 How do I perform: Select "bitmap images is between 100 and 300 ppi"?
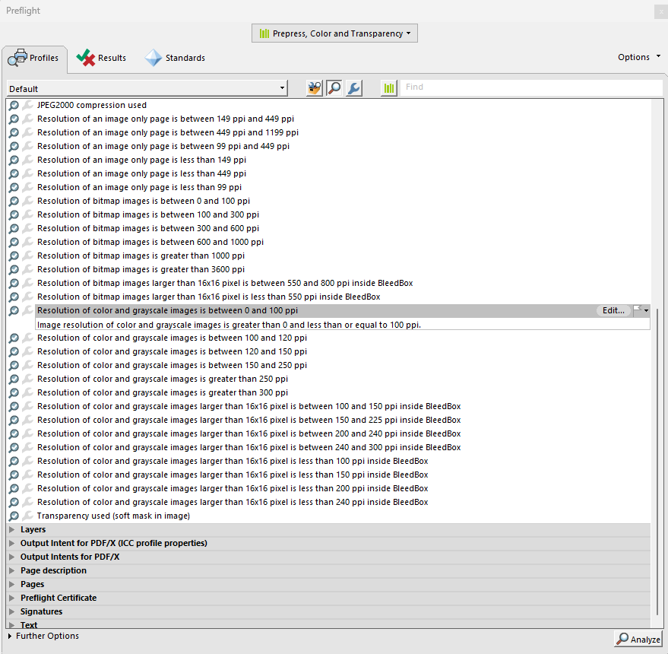click(x=148, y=214)
